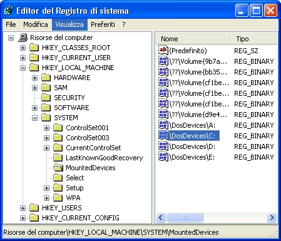Click the binary icon of \DosDevices\A:
The width and height of the screenshot is (281, 241).
[x=163, y=125]
